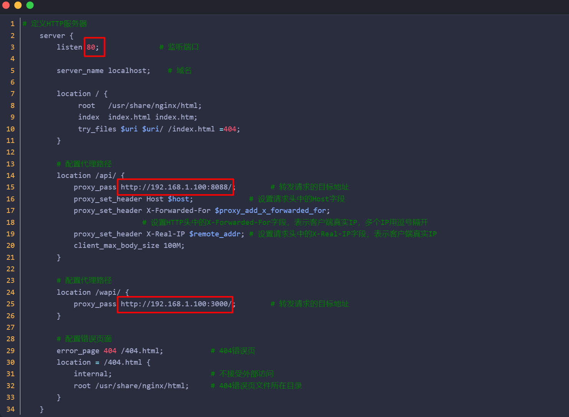Click the '100M;' size value

174,245
